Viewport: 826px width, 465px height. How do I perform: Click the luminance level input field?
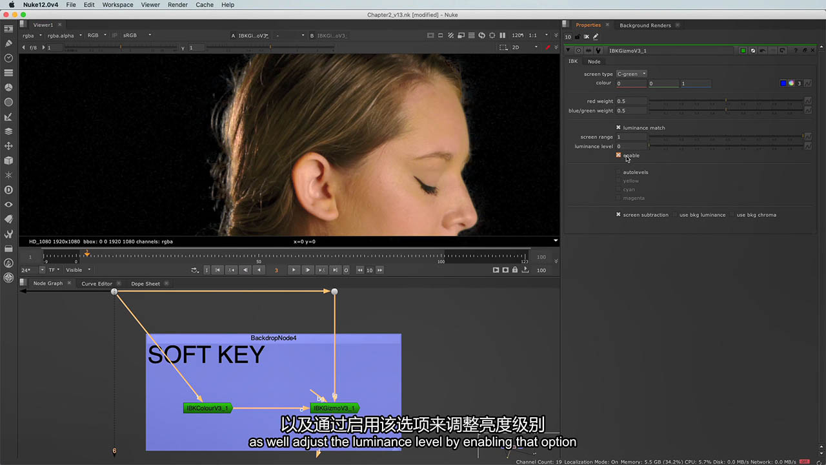pyautogui.click(x=631, y=147)
